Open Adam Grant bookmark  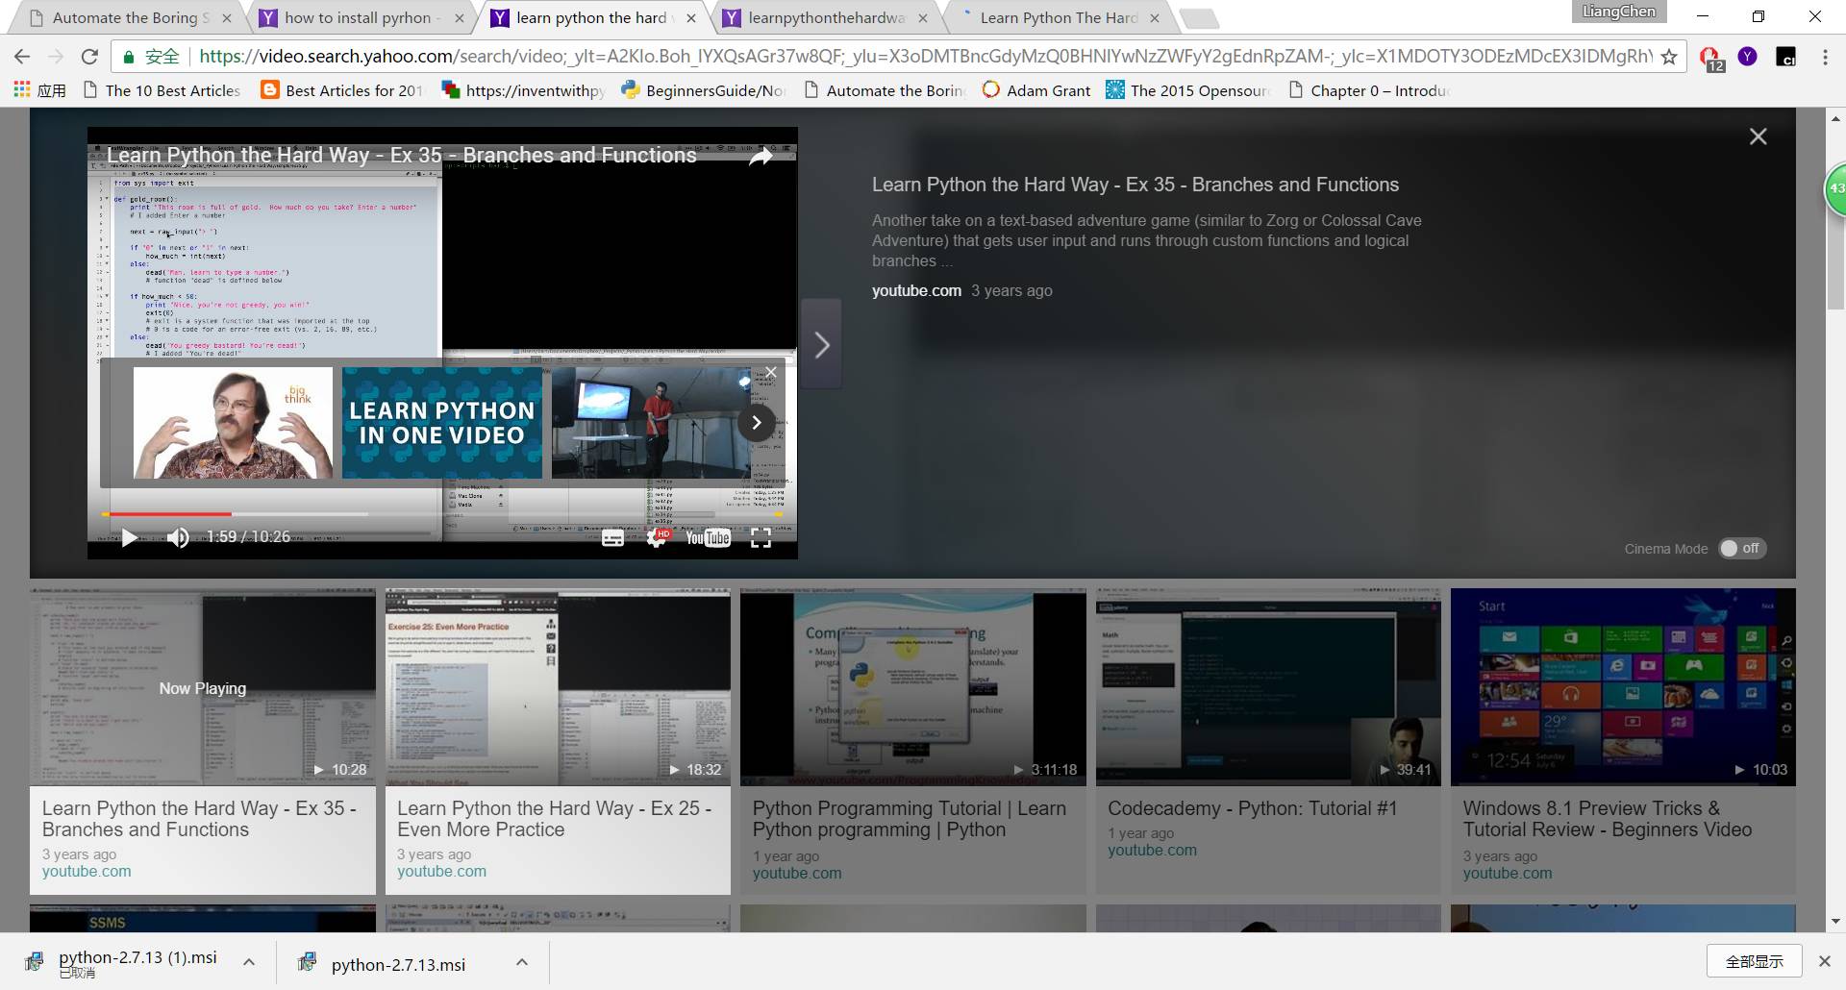[x=1036, y=90]
